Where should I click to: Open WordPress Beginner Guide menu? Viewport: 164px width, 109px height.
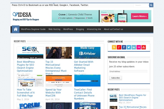[x=33, y=29]
